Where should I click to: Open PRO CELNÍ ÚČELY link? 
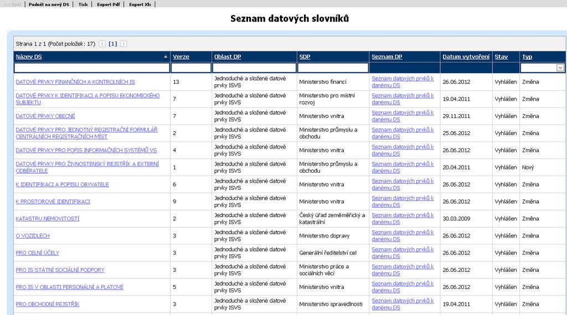pyautogui.click(x=37, y=253)
